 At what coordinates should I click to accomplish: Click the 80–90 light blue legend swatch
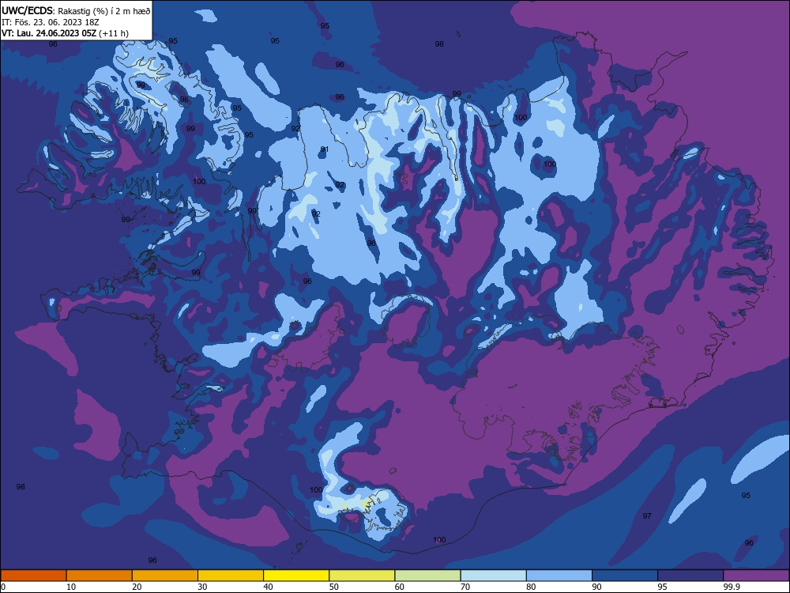559,576
